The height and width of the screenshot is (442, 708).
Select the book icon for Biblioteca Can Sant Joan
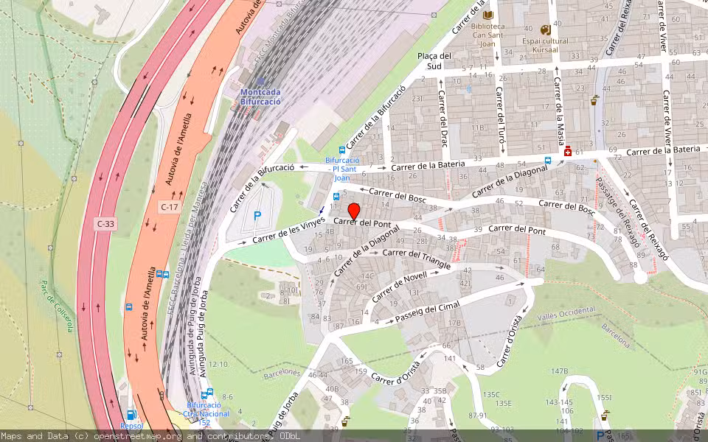487,15
